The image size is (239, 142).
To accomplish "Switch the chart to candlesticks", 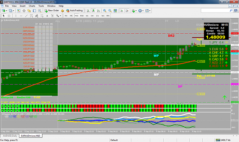I will click(93, 11).
